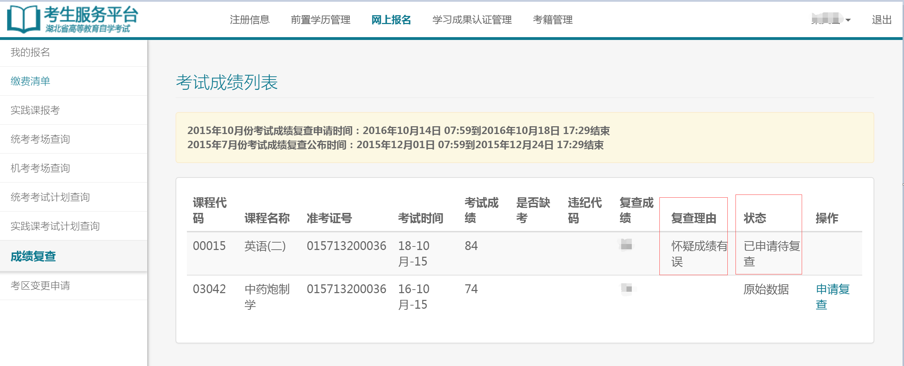Switch to 考籍管理 section
904x366 pixels.
click(553, 20)
